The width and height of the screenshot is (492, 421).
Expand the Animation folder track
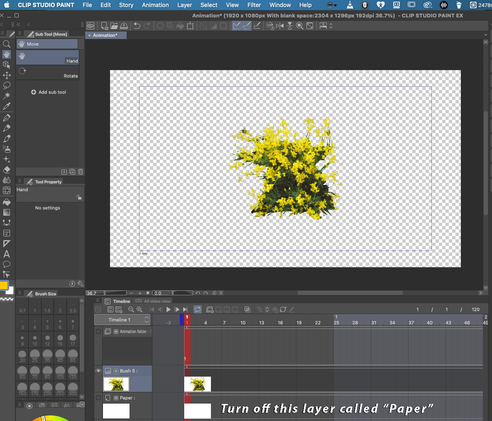(x=116, y=331)
